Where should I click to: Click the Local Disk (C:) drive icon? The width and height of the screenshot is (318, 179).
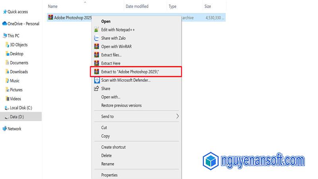coord(7,108)
